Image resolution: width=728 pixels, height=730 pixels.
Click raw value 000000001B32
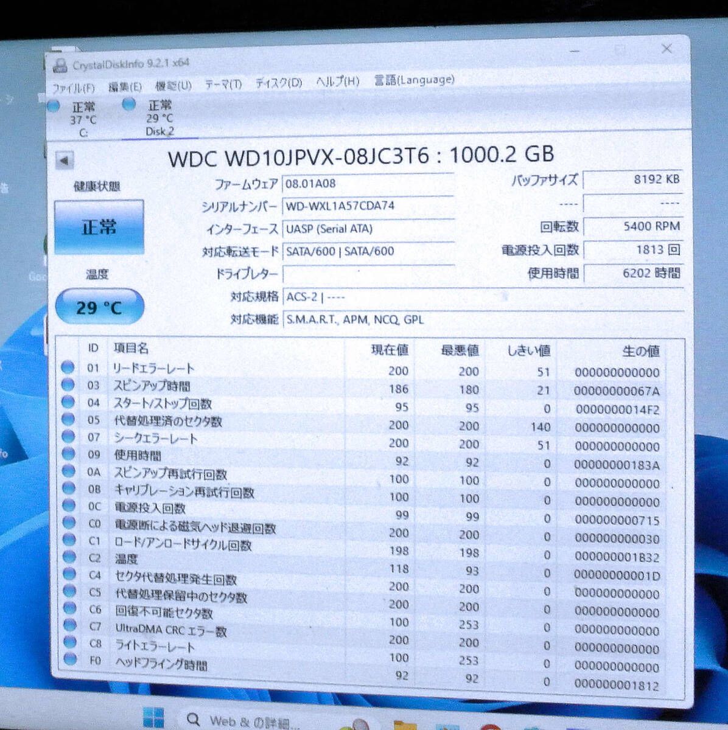click(x=617, y=557)
